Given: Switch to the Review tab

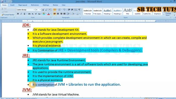Looking at the screenshot, I should [x=56, y=5].
